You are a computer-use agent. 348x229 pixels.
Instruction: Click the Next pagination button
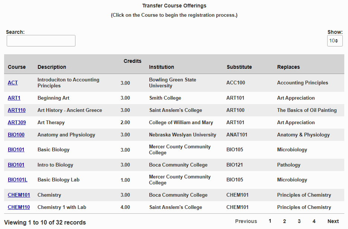click(x=333, y=221)
